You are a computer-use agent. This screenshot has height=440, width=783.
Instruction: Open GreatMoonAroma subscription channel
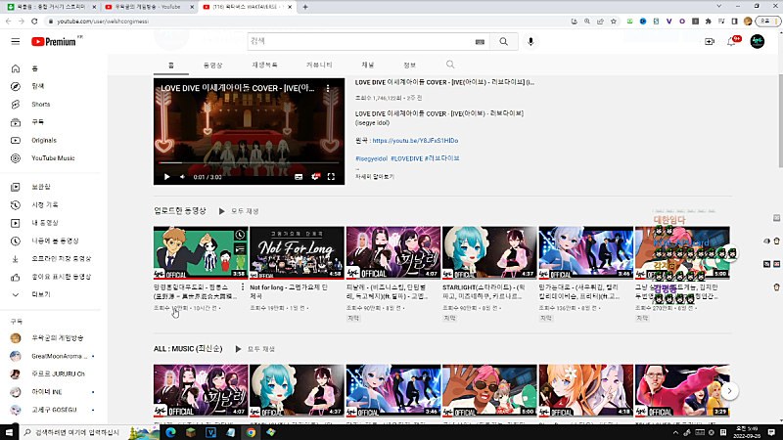pos(50,356)
